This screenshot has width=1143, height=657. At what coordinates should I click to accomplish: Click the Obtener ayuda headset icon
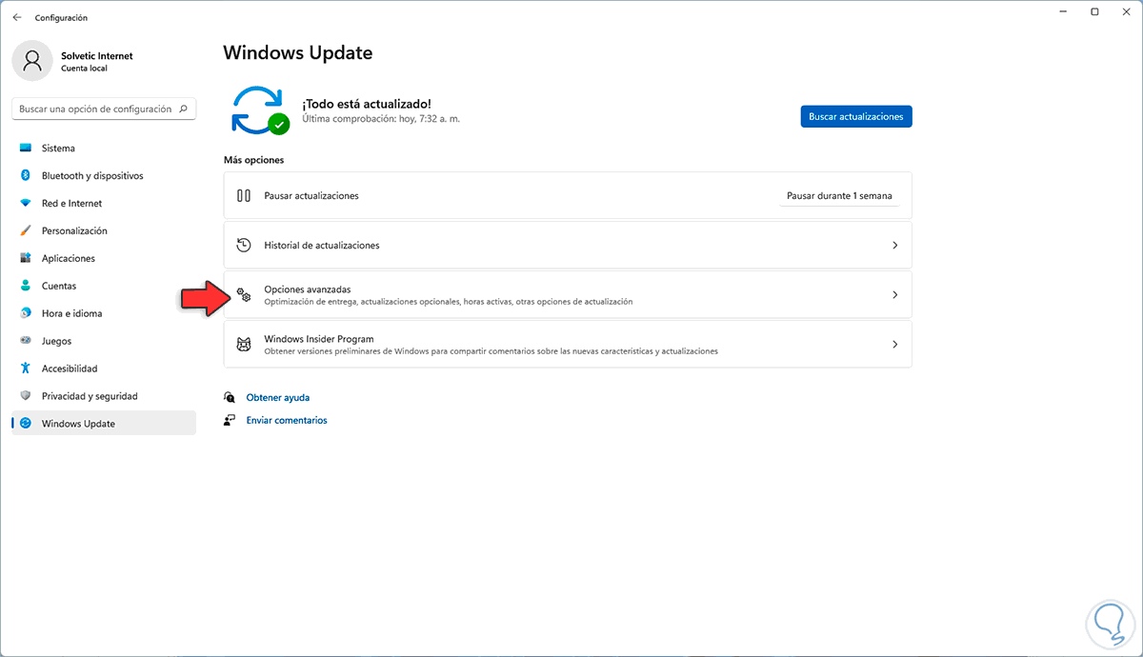[x=230, y=397]
